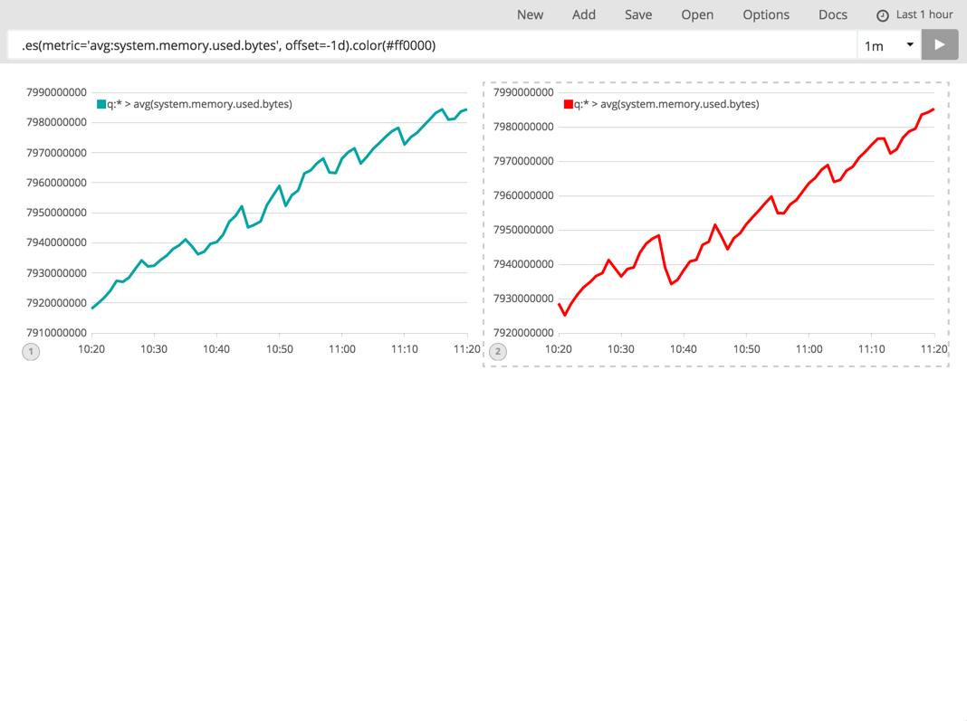The width and height of the screenshot is (967, 721).
Task: Open the 1m interval dropdown
Action: click(x=888, y=45)
